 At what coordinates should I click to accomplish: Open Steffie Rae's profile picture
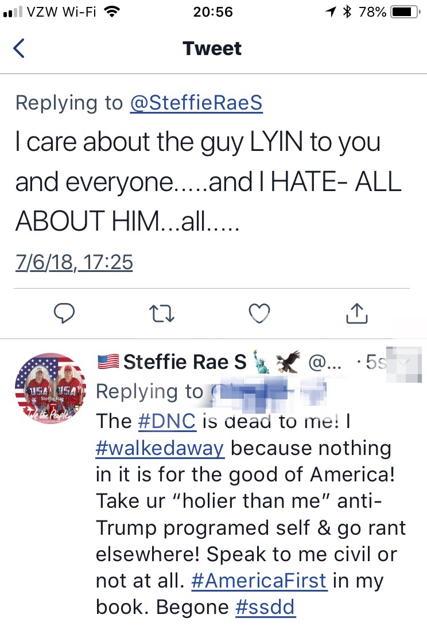(50, 388)
